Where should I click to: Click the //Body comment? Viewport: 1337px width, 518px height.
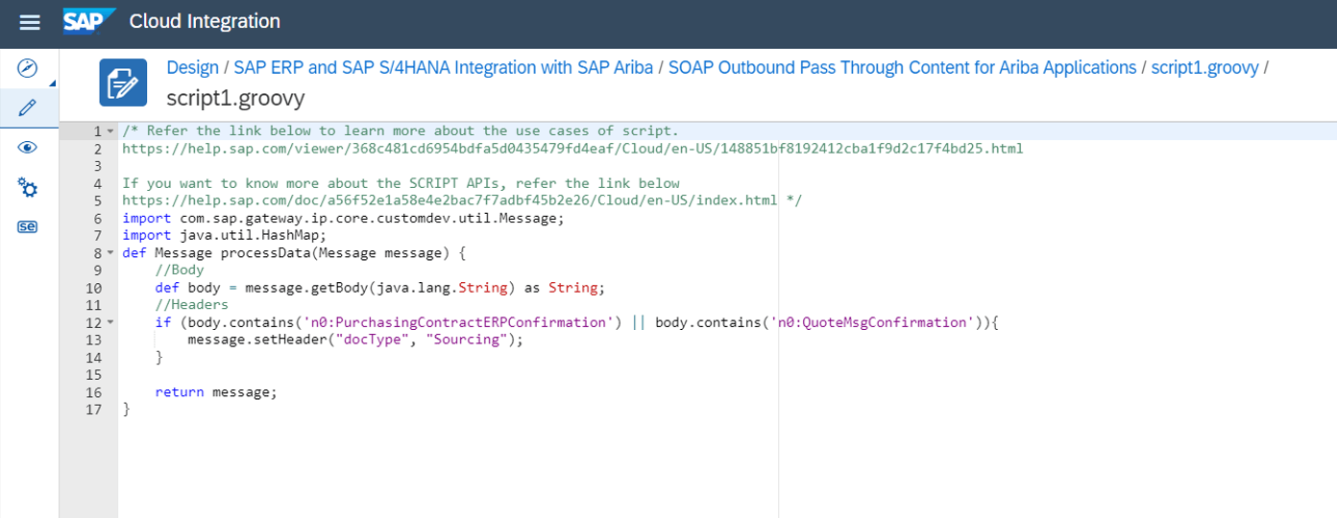180,271
